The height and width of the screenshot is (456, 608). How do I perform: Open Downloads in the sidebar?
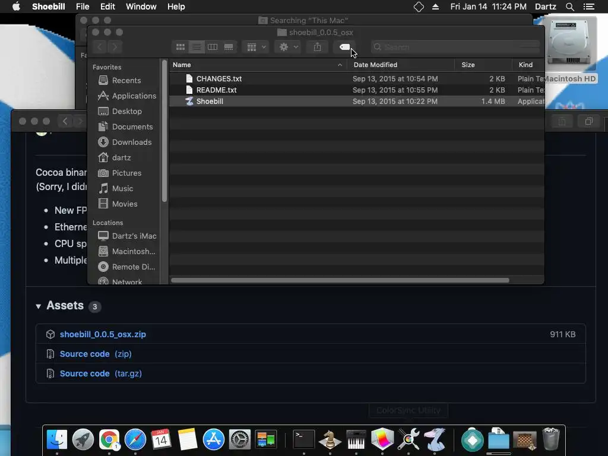tap(125, 142)
